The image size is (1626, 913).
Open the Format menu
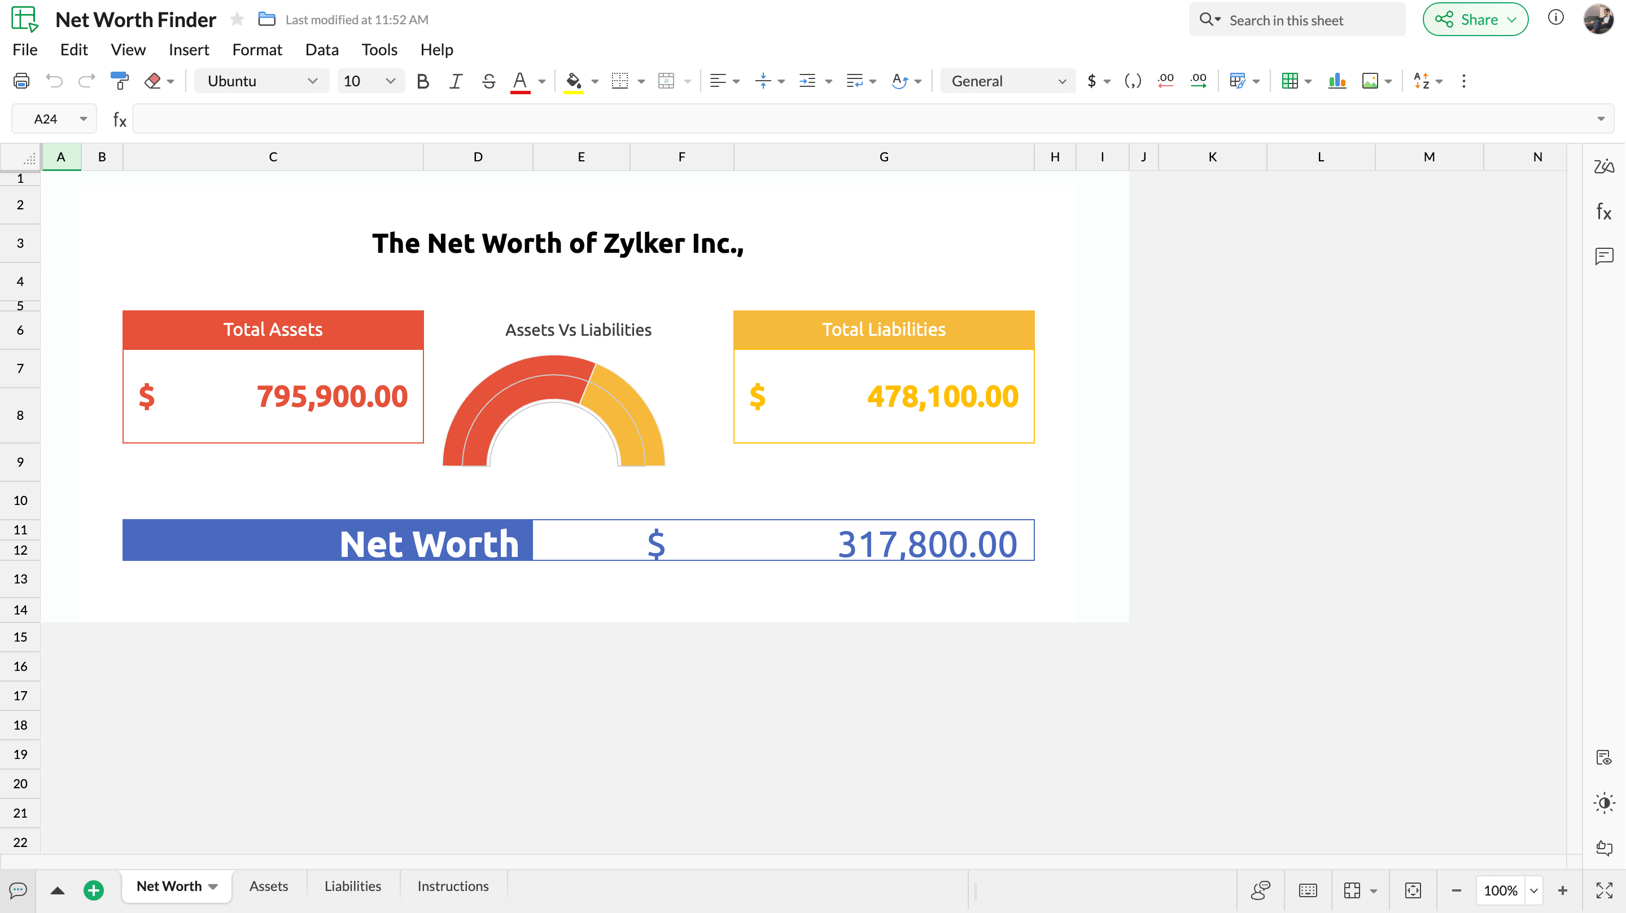(x=257, y=49)
